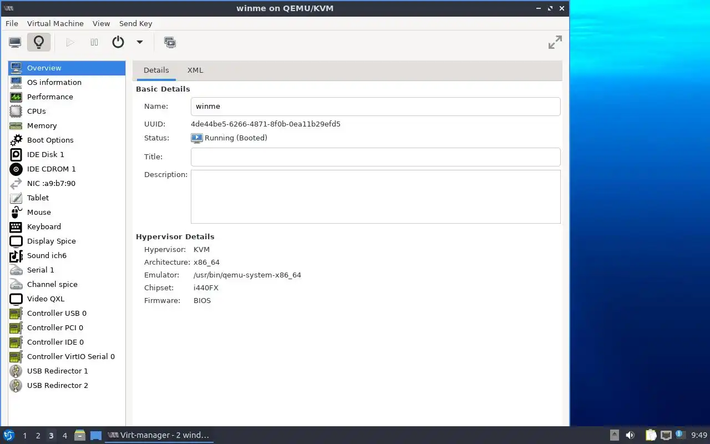Click the clock showing 9:49
Image resolution: width=710 pixels, height=444 pixels.
click(699, 435)
